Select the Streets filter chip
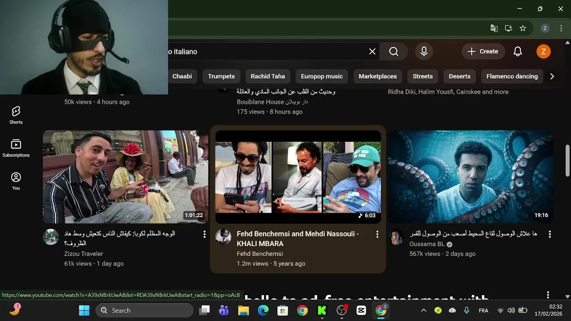Viewport: 571px width, 321px height. 423,76
